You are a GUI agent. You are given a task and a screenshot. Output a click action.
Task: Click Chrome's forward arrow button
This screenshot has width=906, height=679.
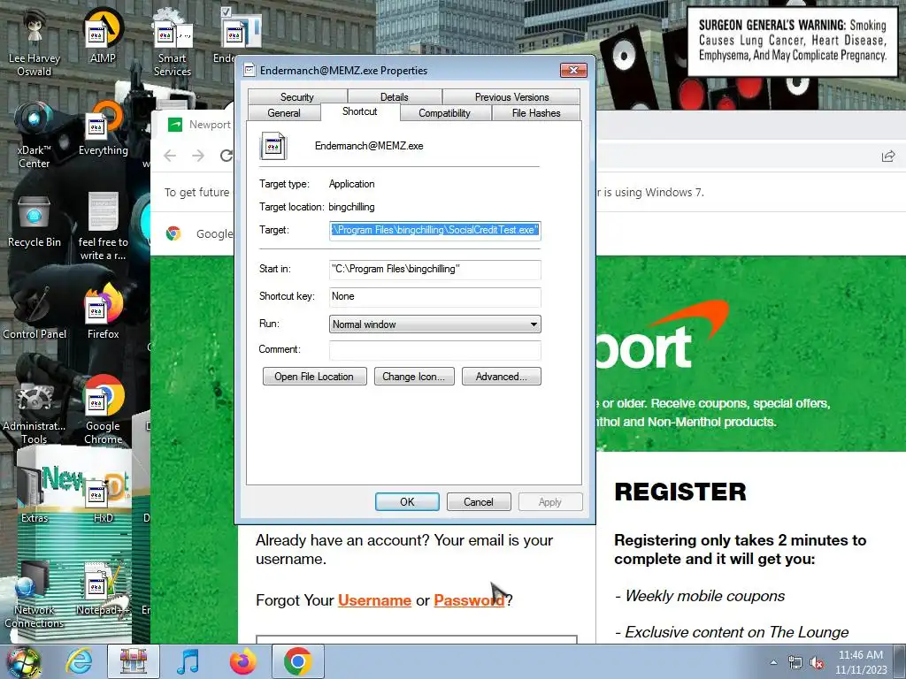[x=198, y=156]
